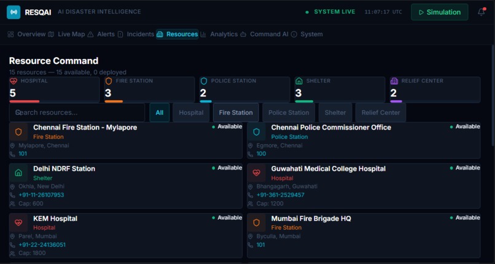495x264 pixels.
Task: Click the Live Map icon
Action: 51,34
